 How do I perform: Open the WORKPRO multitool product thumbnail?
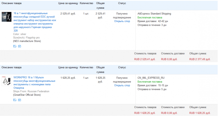click(x=7, y=81)
